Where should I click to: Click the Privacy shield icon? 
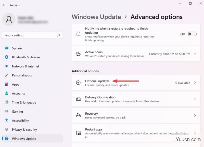(7, 129)
